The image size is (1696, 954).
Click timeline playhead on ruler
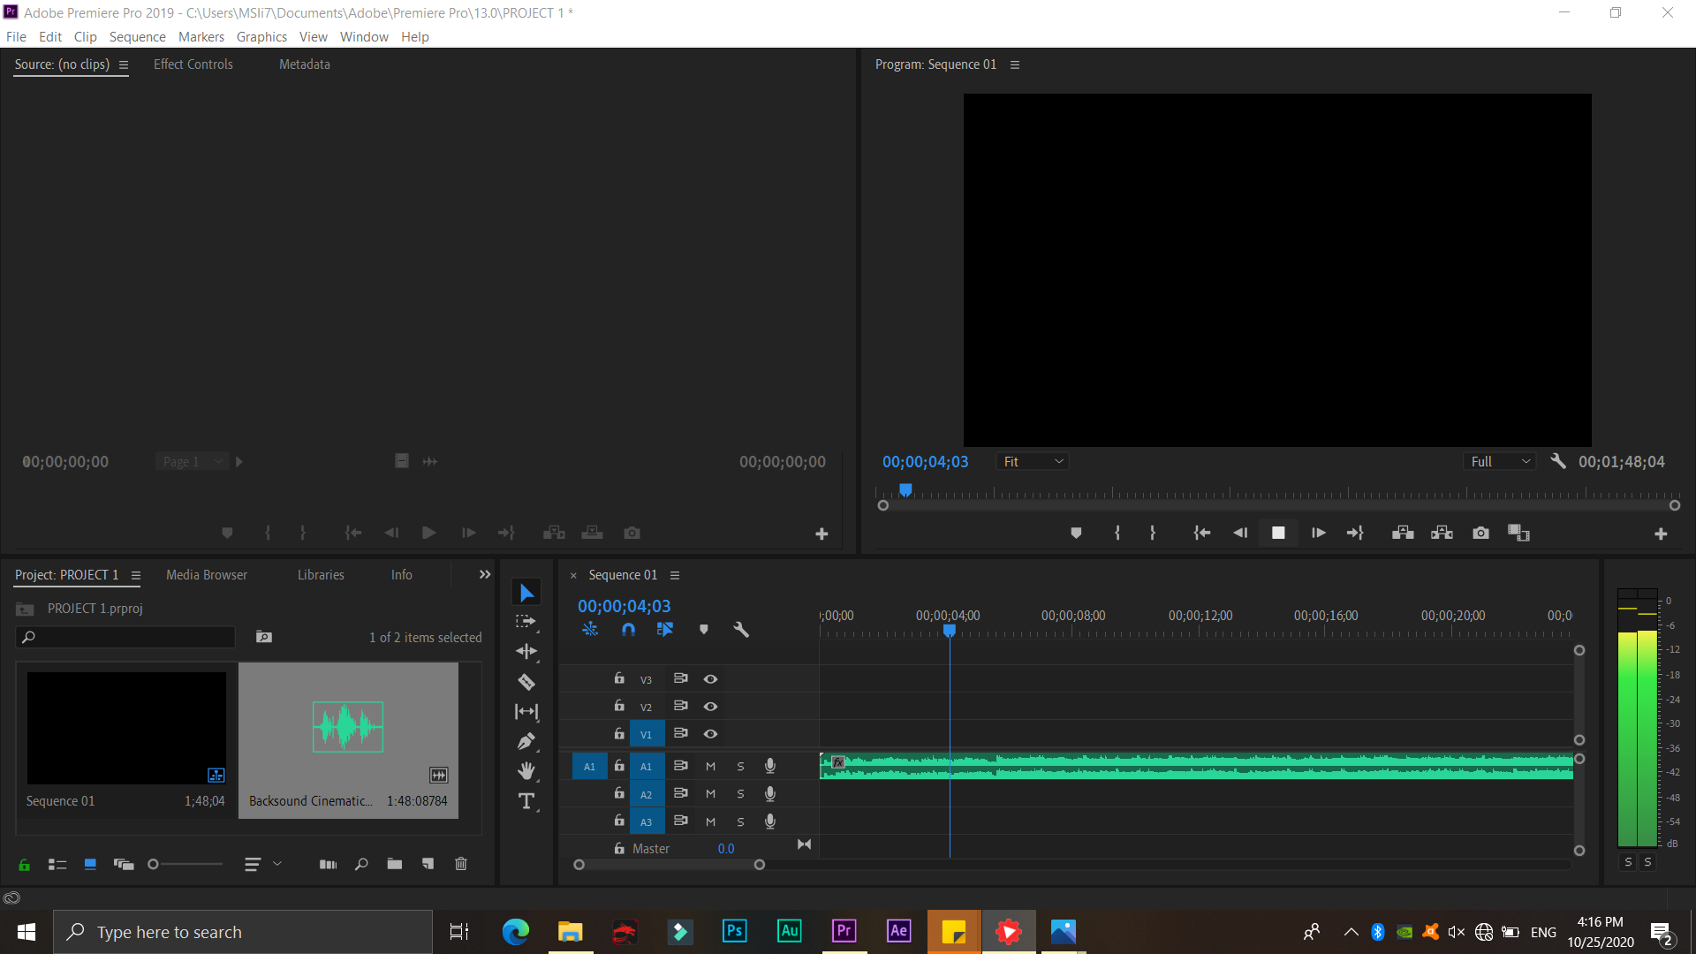[950, 631]
